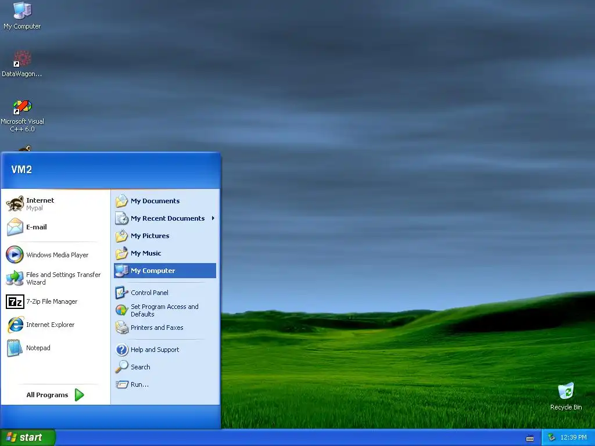The image size is (595, 446).
Task: Click the Internet Explorer text label
Action: pos(50,325)
